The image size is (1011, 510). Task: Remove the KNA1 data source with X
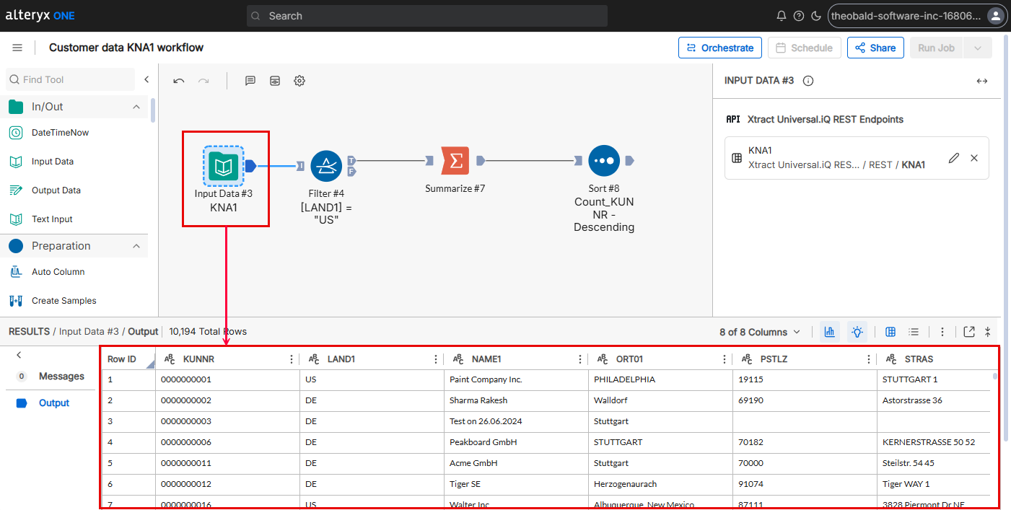[974, 158]
